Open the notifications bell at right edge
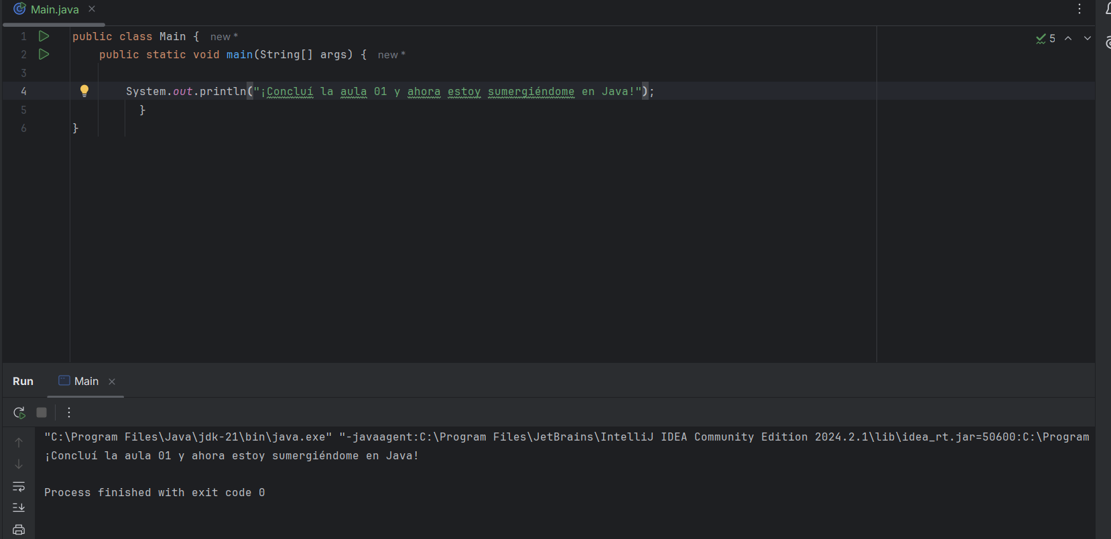 [x=1108, y=9]
